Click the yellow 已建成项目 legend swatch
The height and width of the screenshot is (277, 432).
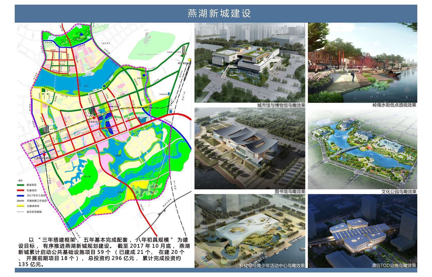click(21, 206)
